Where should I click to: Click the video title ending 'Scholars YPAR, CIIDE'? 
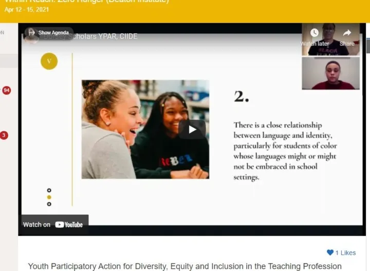[108, 36]
